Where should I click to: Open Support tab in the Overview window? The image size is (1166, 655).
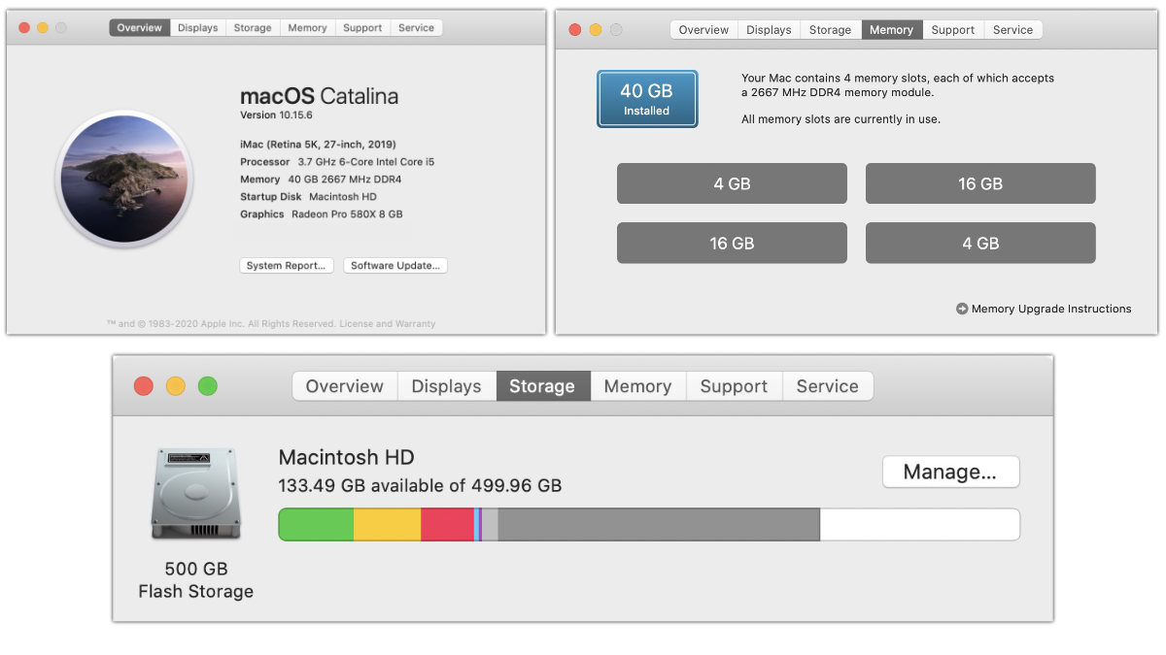click(362, 28)
